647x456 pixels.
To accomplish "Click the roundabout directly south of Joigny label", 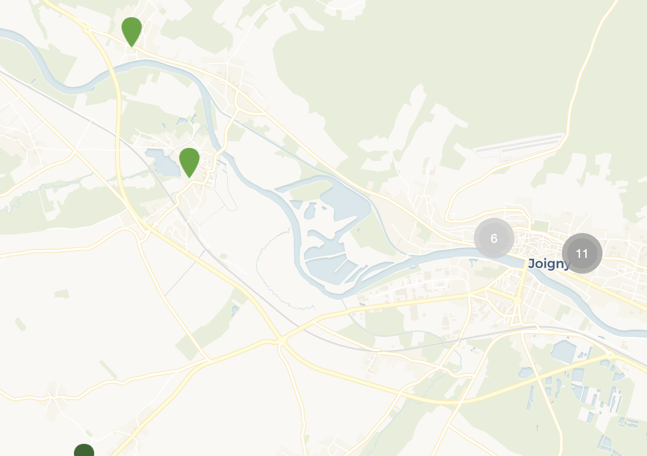I will pyautogui.click(x=517, y=300).
